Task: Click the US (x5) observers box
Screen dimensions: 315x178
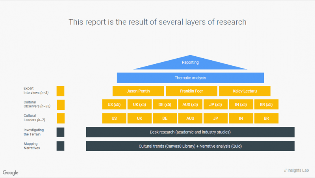Action: [114, 104]
